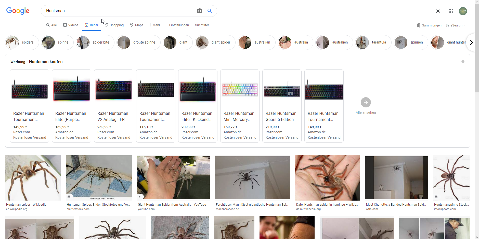Open the Google apps grid

point(450,11)
